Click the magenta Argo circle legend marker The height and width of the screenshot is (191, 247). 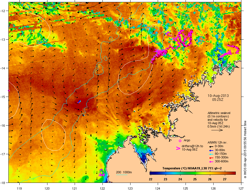(180, 141)
